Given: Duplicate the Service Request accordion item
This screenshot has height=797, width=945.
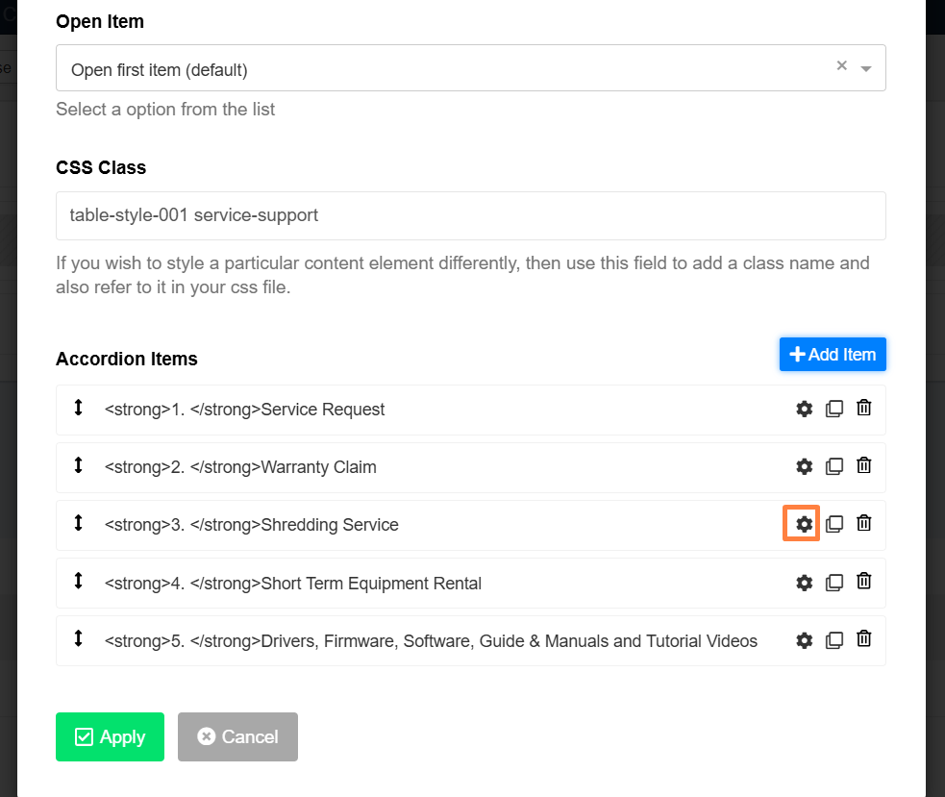Looking at the screenshot, I should point(834,409).
